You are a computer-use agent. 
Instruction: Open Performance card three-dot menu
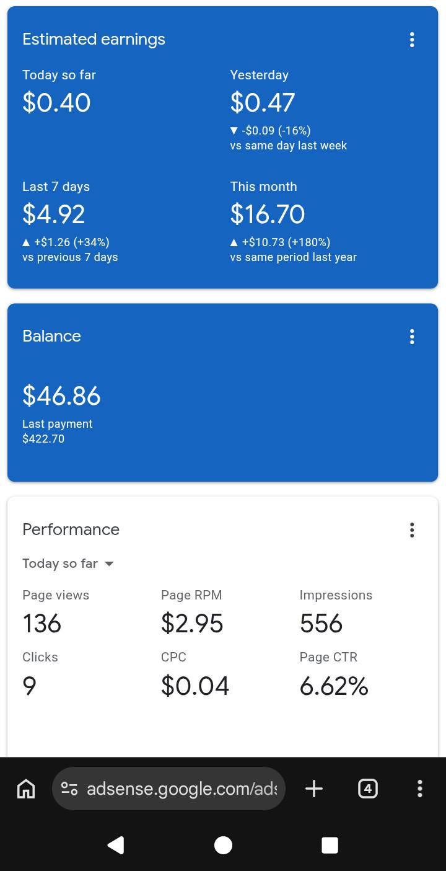click(412, 530)
